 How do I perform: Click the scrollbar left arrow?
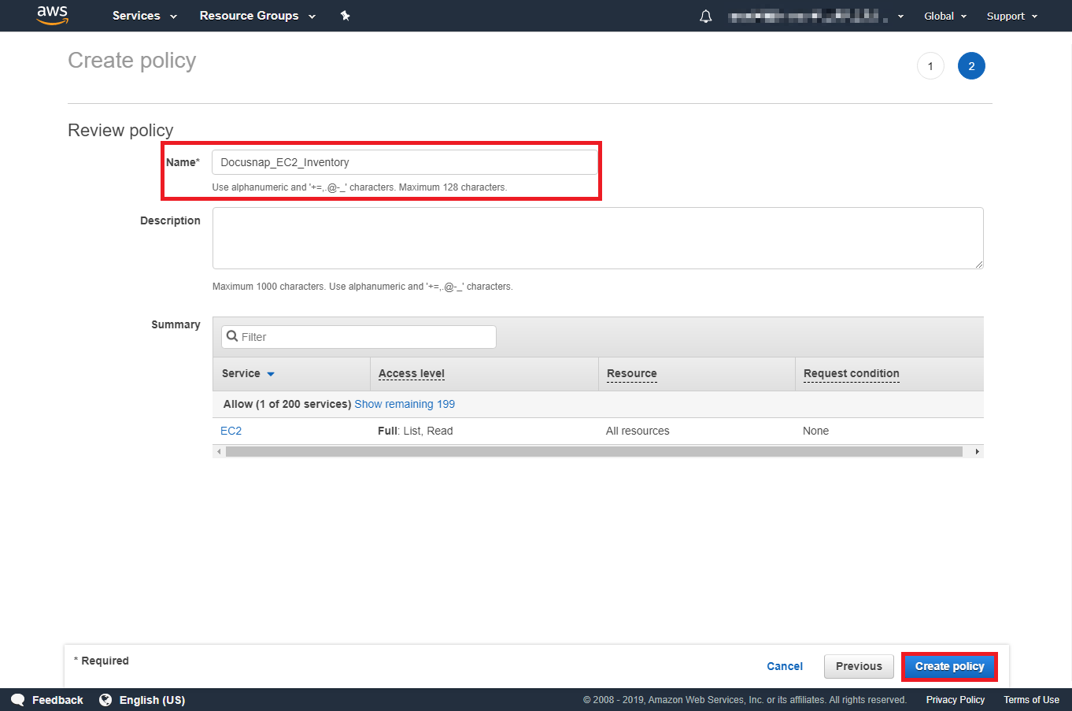click(219, 452)
